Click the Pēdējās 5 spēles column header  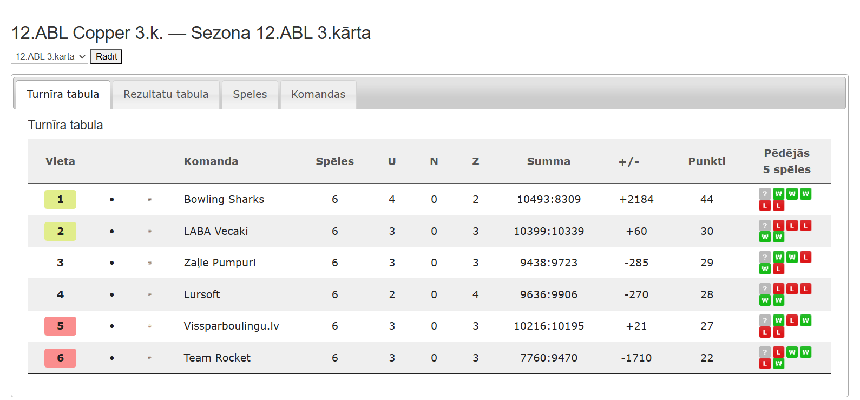coord(787,161)
